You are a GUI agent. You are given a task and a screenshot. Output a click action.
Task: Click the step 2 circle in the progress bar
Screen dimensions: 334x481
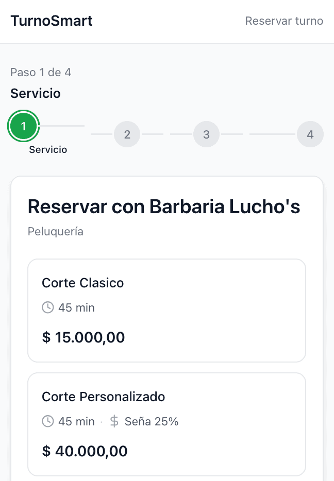pyautogui.click(x=127, y=134)
